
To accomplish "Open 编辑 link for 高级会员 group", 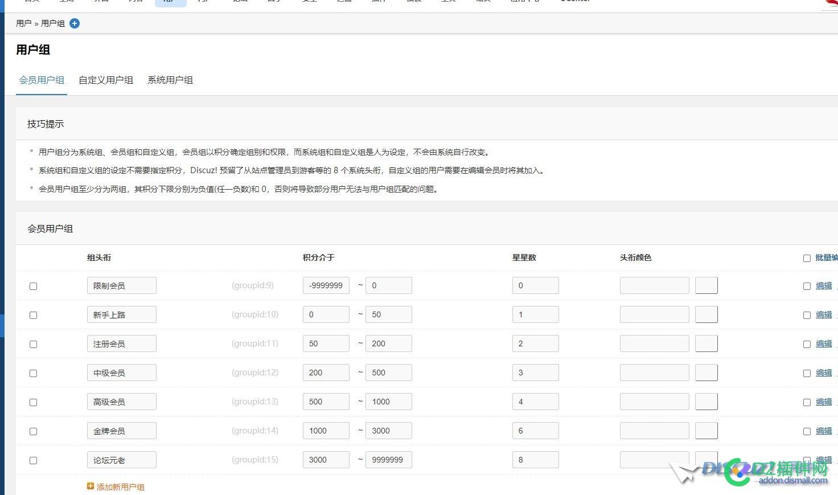I will pos(824,402).
